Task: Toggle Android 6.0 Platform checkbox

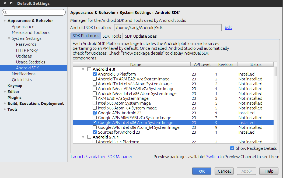Action: click(95, 74)
